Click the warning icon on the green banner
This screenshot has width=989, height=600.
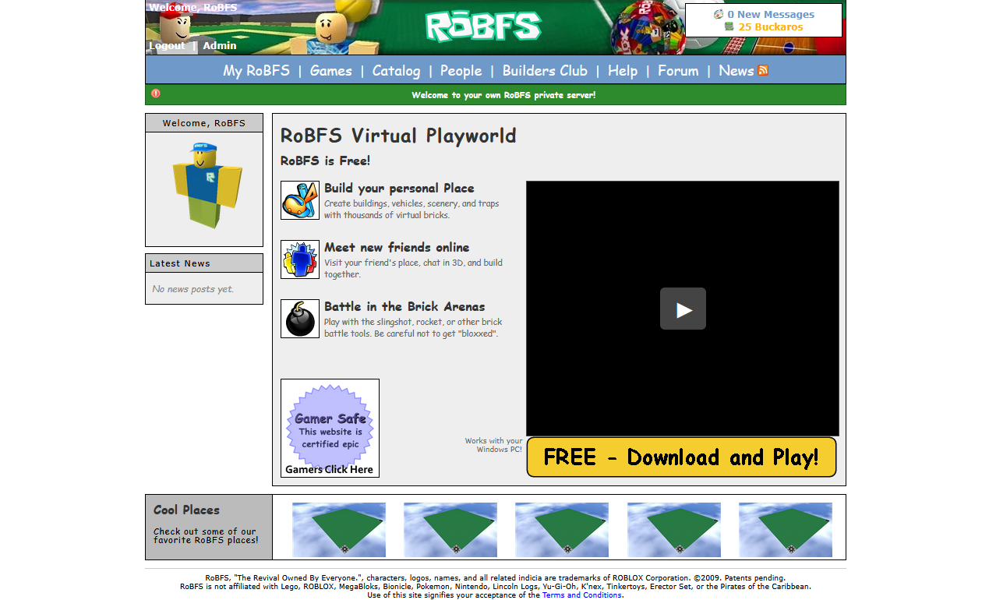click(155, 94)
